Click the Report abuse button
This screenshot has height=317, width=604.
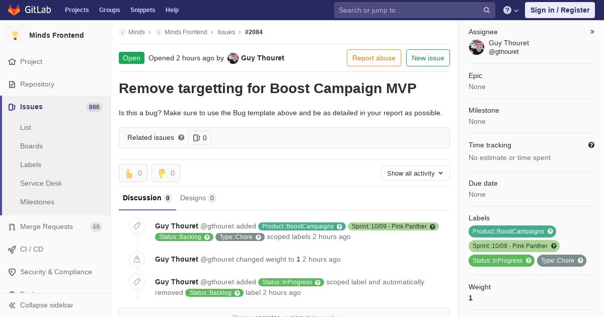coord(374,58)
